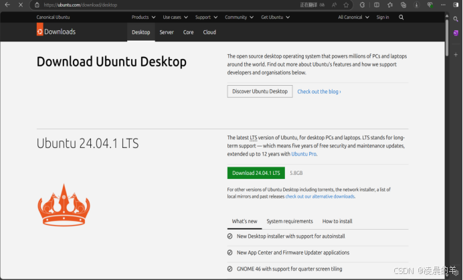Click the Canonical Ubuntu header link
Image resolution: width=463 pixels, height=280 pixels.
click(53, 17)
